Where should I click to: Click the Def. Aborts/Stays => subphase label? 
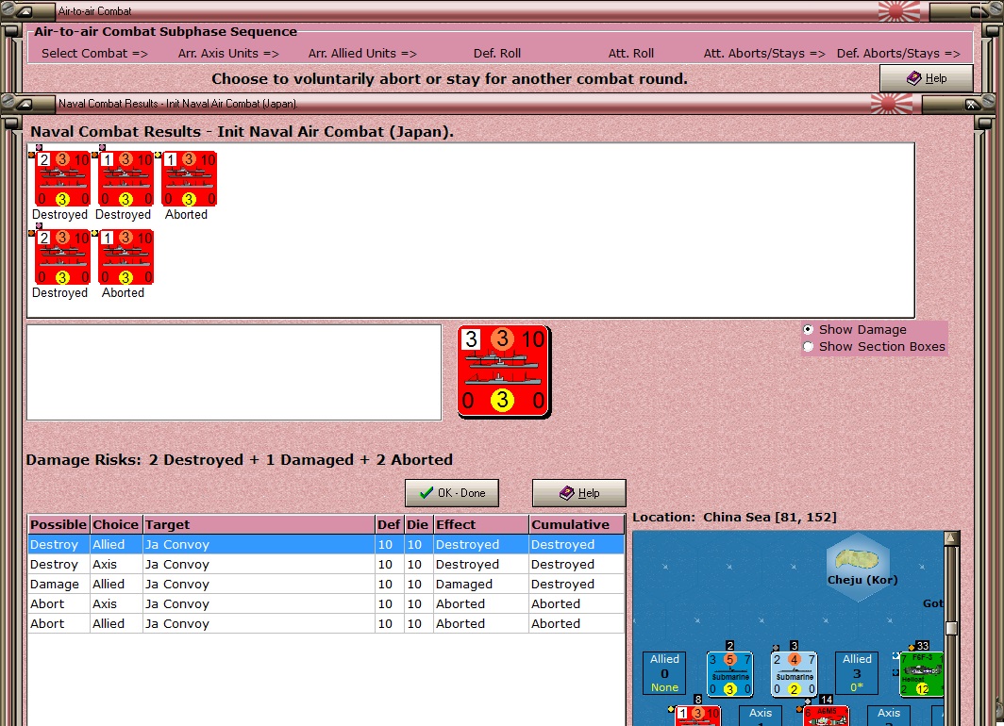[x=898, y=54]
